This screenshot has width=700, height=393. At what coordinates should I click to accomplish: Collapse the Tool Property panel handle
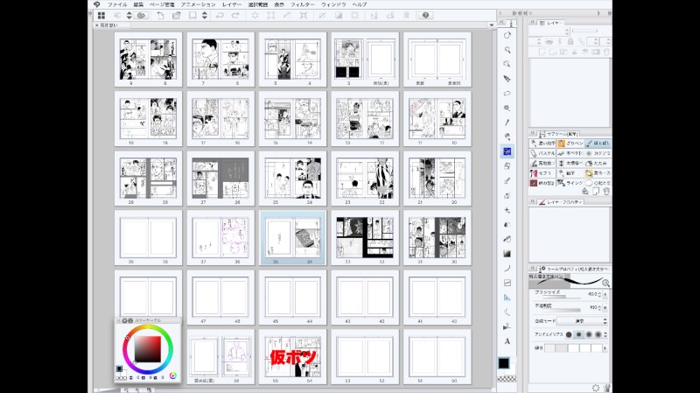point(533,269)
